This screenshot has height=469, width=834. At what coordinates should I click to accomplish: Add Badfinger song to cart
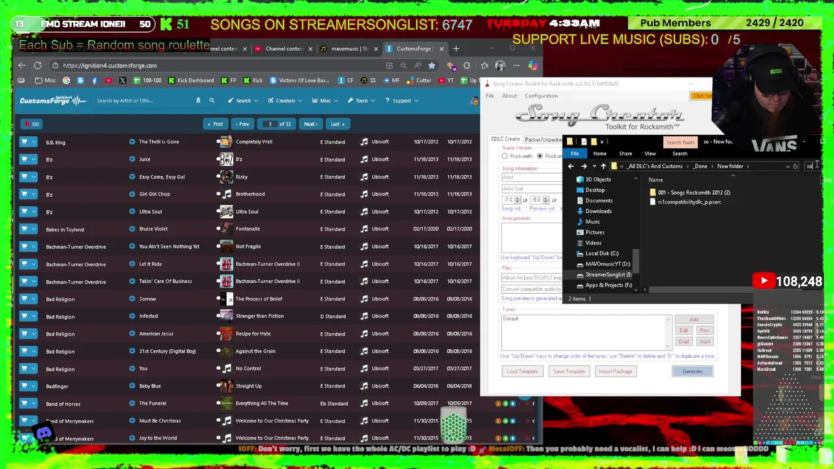(x=25, y=386)
